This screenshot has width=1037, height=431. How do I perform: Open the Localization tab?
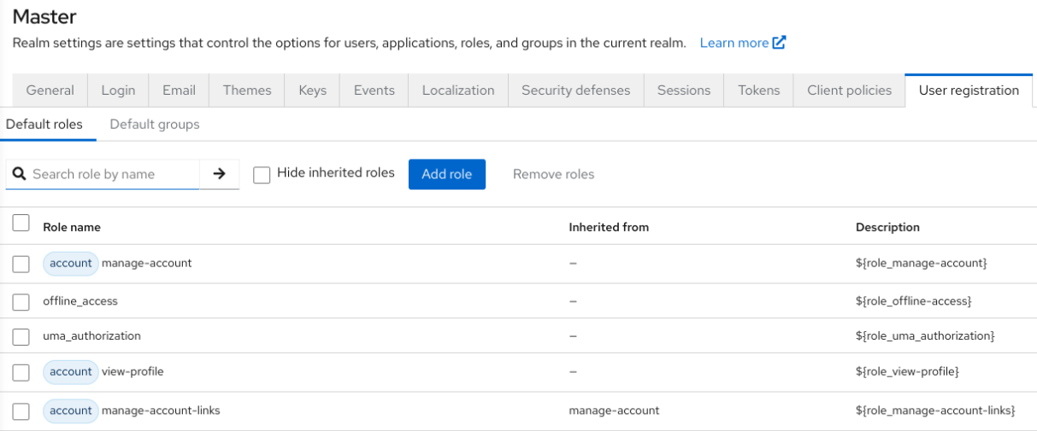pyautogui.click(x=458, y=90)
